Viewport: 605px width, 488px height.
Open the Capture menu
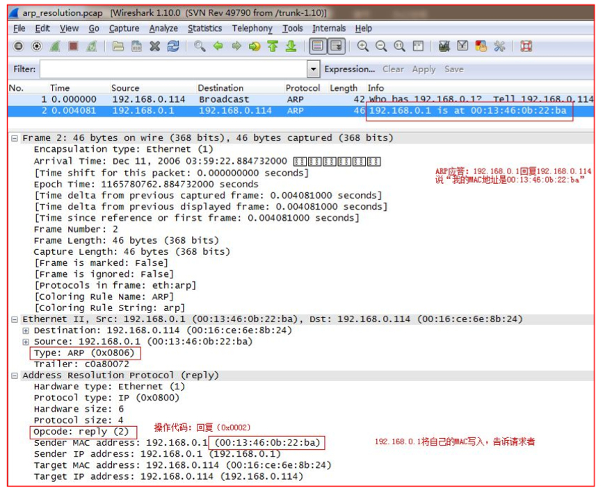point(124,28)
